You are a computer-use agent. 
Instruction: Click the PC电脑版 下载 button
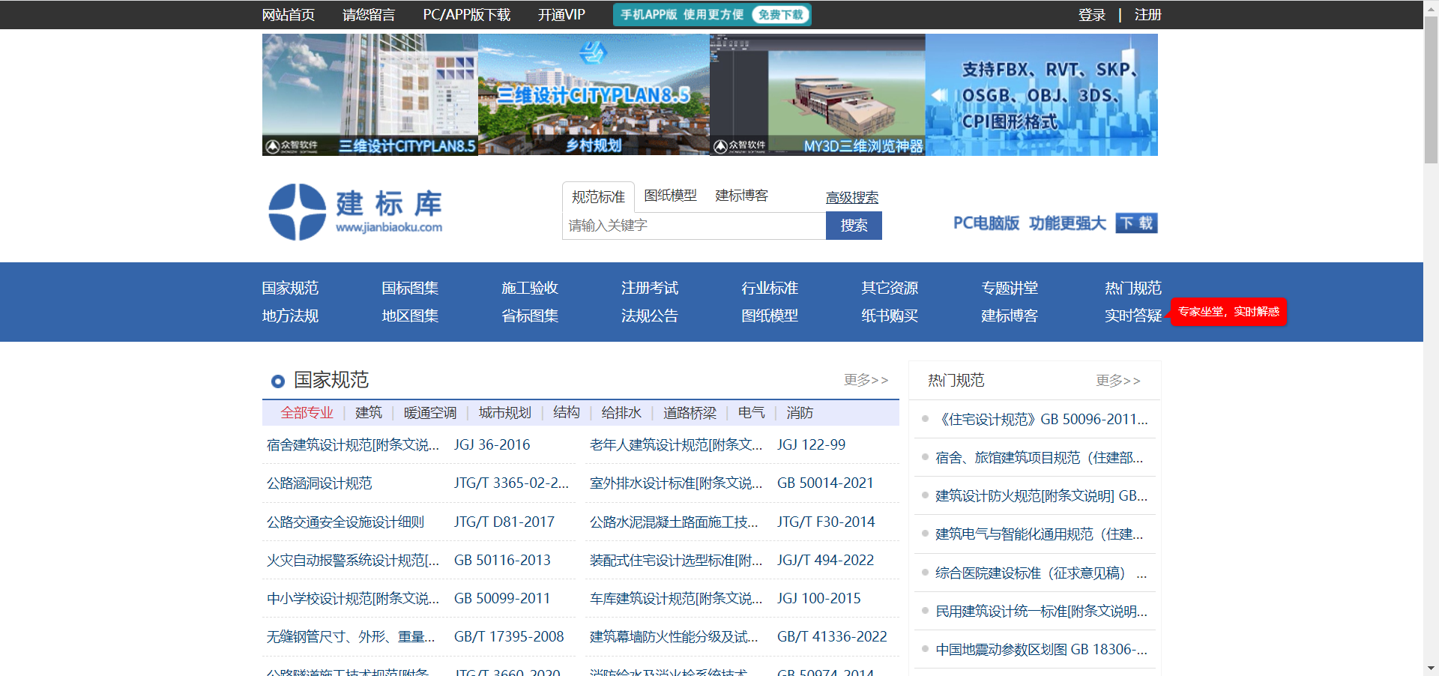click(1136, 223)
